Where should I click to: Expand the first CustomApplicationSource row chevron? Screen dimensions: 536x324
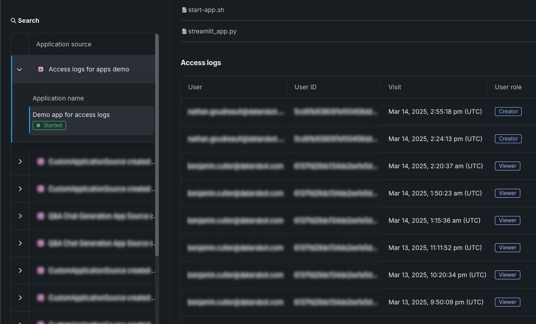click(20, 162)
